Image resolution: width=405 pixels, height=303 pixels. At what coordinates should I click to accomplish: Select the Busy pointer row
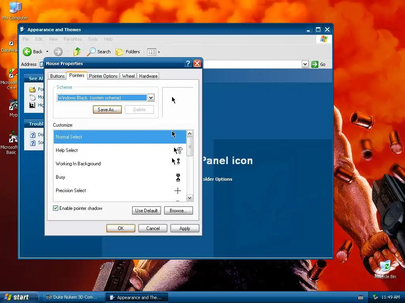(120, 177)
